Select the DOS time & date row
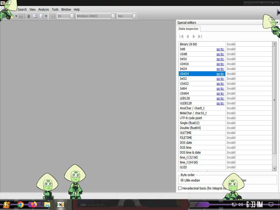 [x=225, y=153]
